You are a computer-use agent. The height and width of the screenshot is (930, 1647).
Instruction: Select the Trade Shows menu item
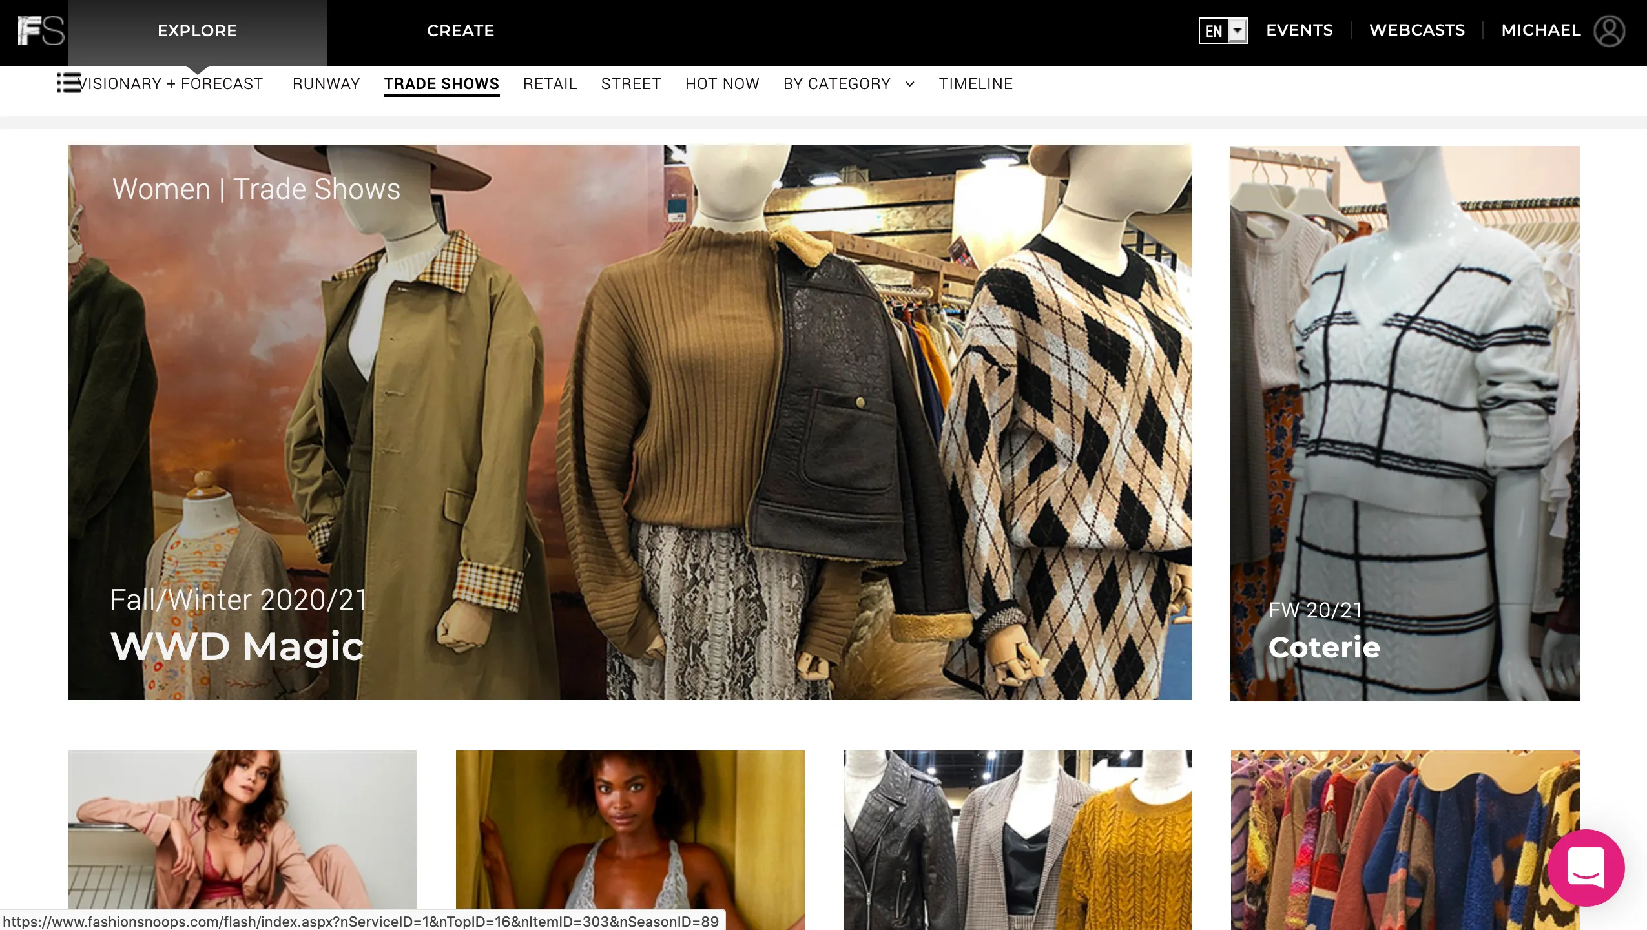(442, 84)
